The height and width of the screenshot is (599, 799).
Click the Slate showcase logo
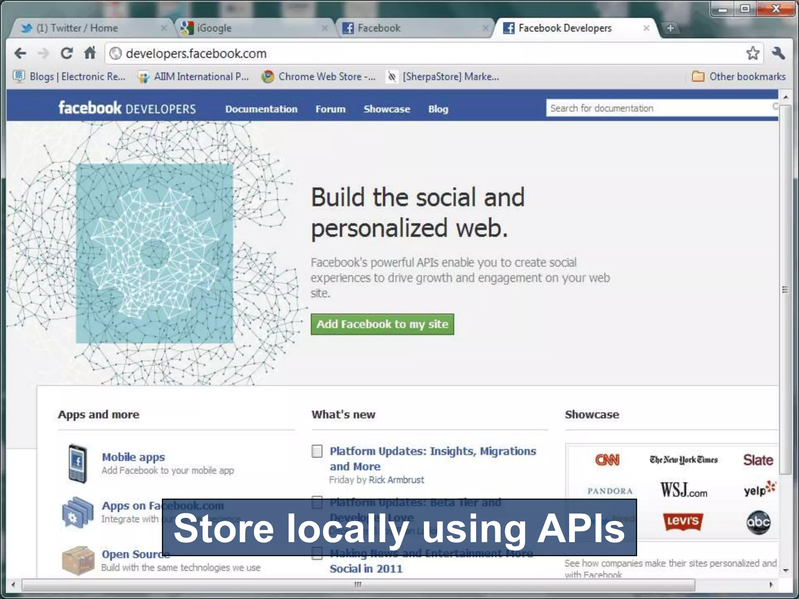(x=758, y=460)
